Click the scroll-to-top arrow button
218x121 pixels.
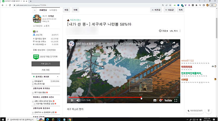208,111
